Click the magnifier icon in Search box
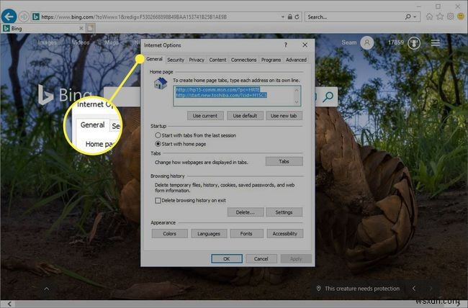 [408, 17]
